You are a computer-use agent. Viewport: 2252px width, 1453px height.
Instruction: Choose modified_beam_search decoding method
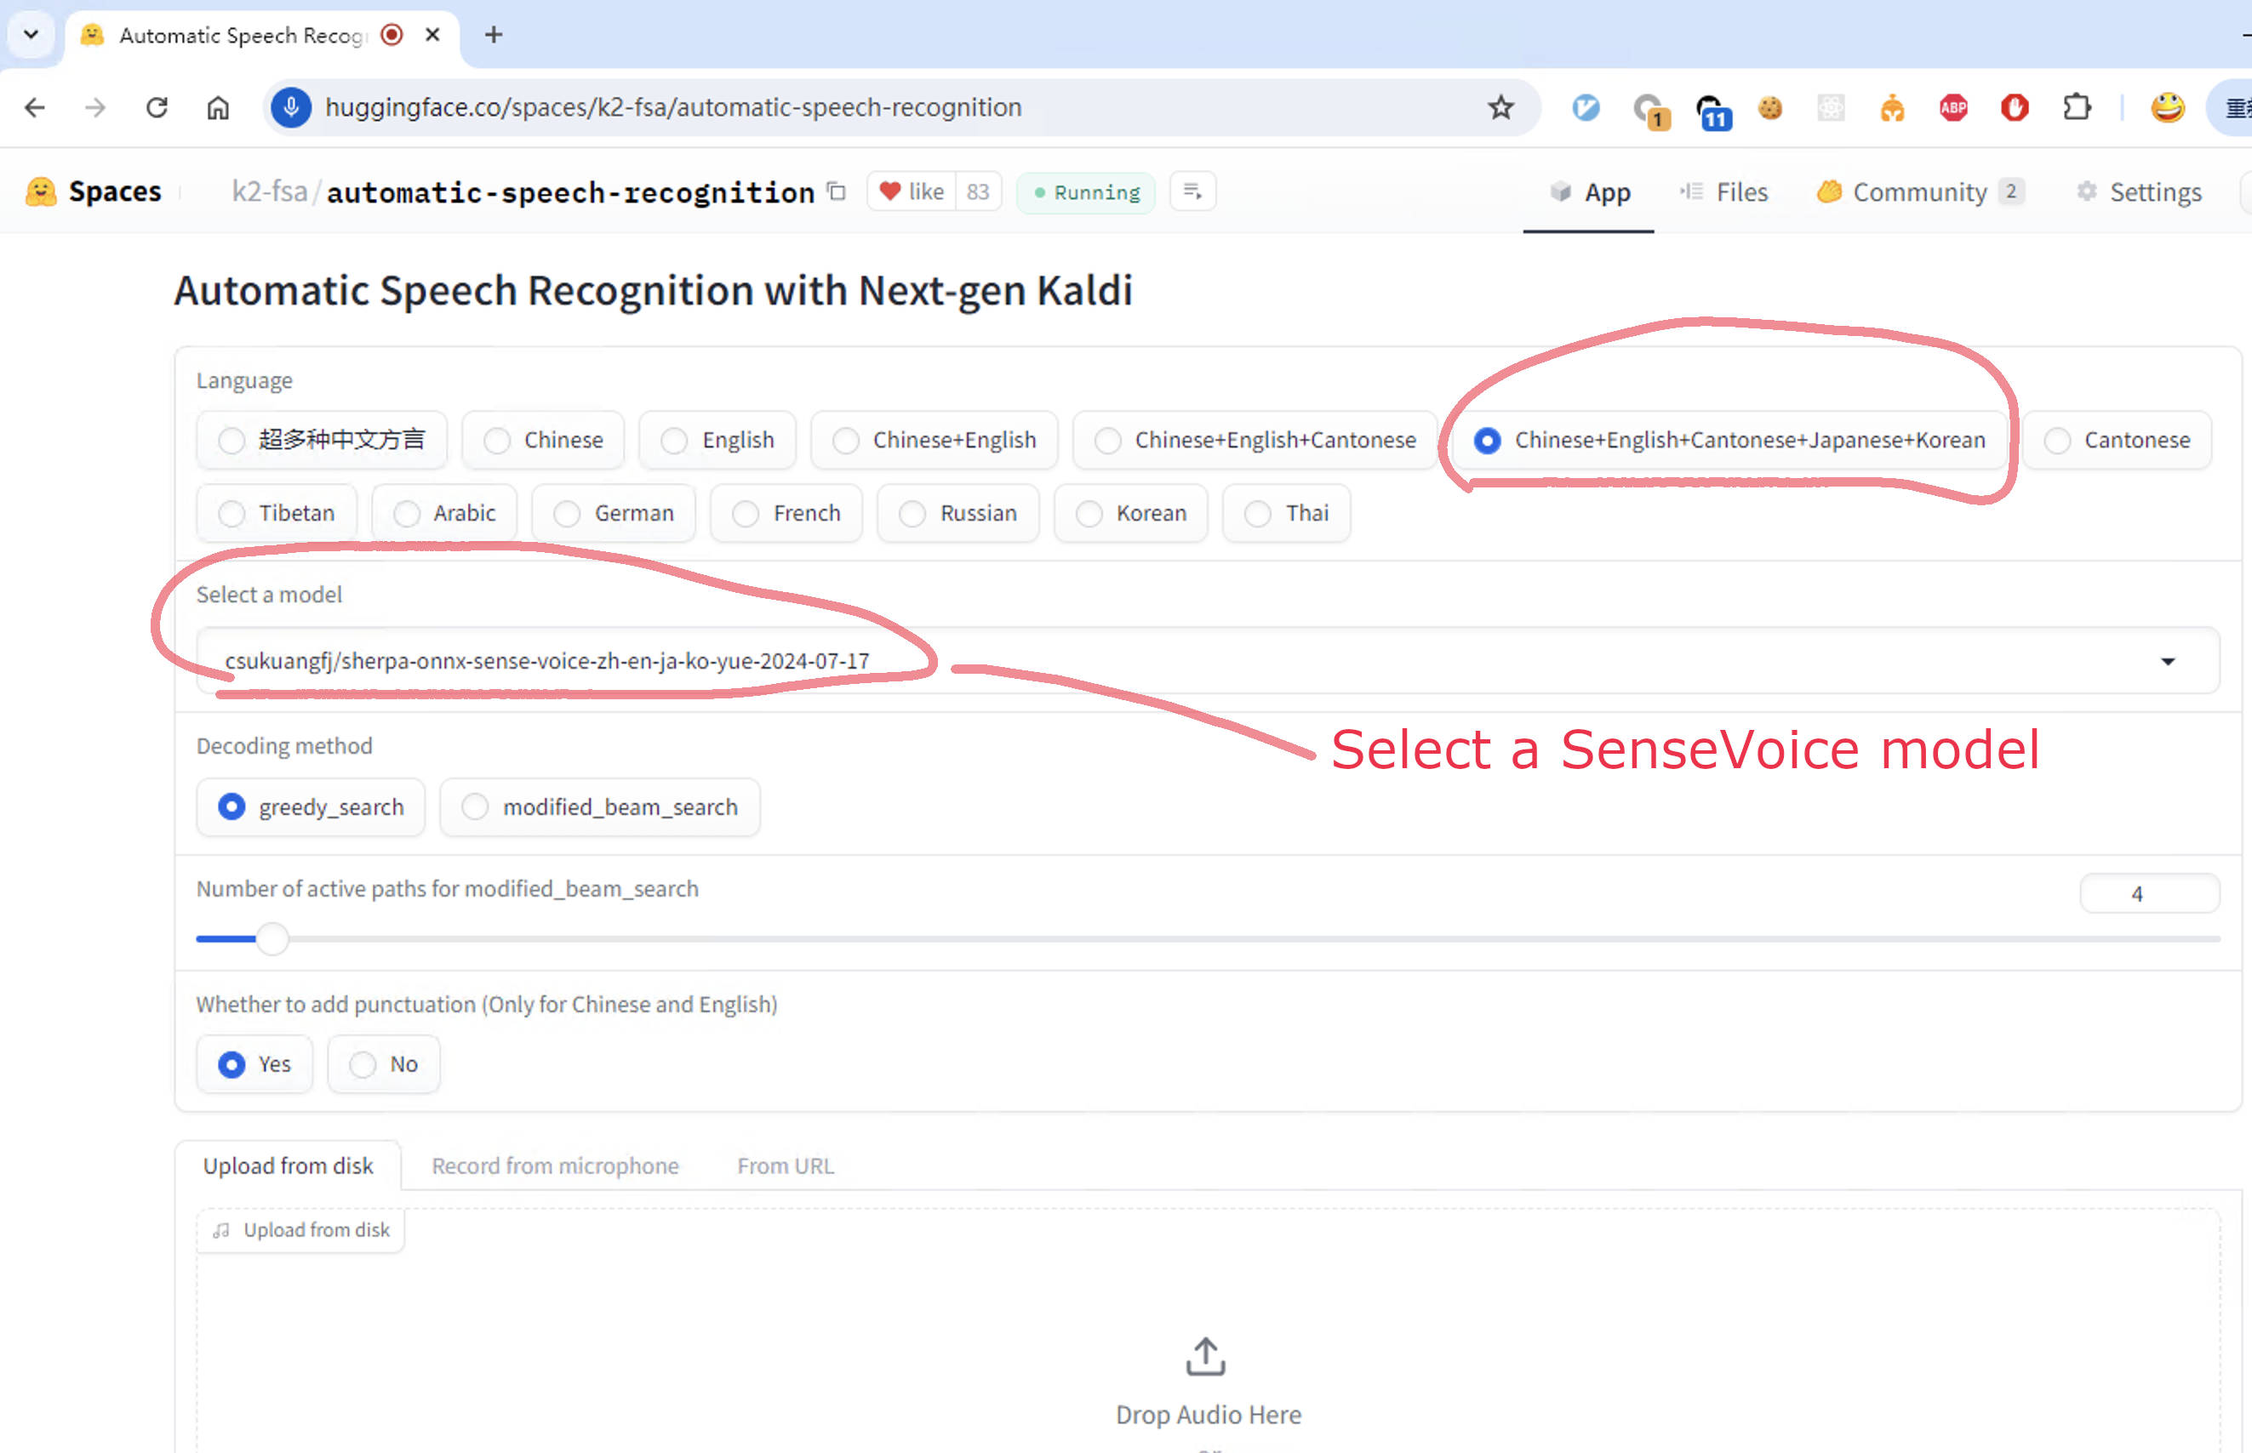[599, 806]
